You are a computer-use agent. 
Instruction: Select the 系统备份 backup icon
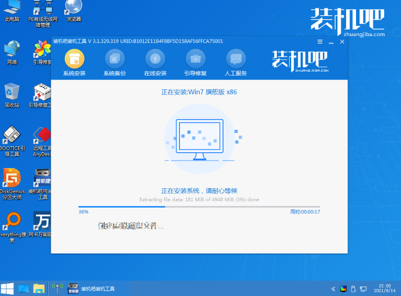coord(114,60)
